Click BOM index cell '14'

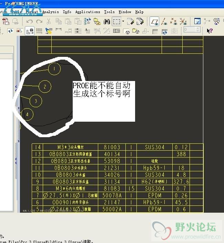[x=38, y=147]
